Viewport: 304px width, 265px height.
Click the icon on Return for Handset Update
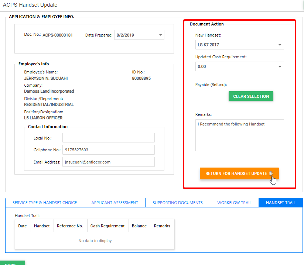[x=271, y=173]
